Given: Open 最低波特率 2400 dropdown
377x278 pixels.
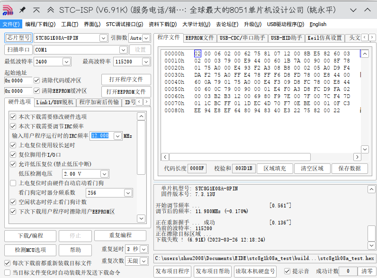Looking at the screenshot, I should coord(67,62).
